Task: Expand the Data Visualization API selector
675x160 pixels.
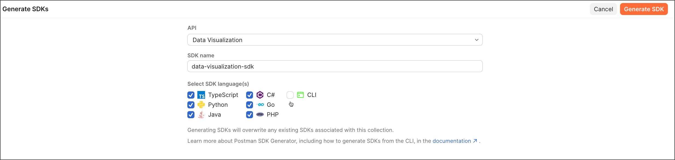Action: pos(328,40)
